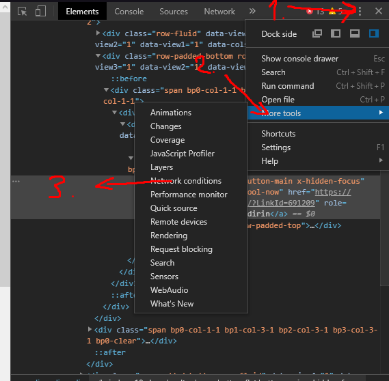The width and height of the screenshot is (389, 381).
Task: Open Network conditions
Action: [191, 181]
